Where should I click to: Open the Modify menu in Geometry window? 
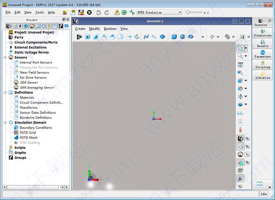[x=94, y=29]
